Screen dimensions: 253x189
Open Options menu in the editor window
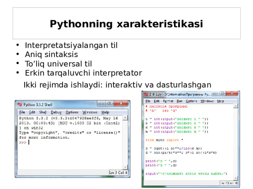click(x=191, y=101)
